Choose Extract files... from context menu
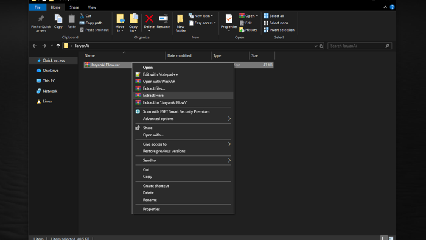The width and height of the screenshot is (426, 240). (x=183, y=88)
